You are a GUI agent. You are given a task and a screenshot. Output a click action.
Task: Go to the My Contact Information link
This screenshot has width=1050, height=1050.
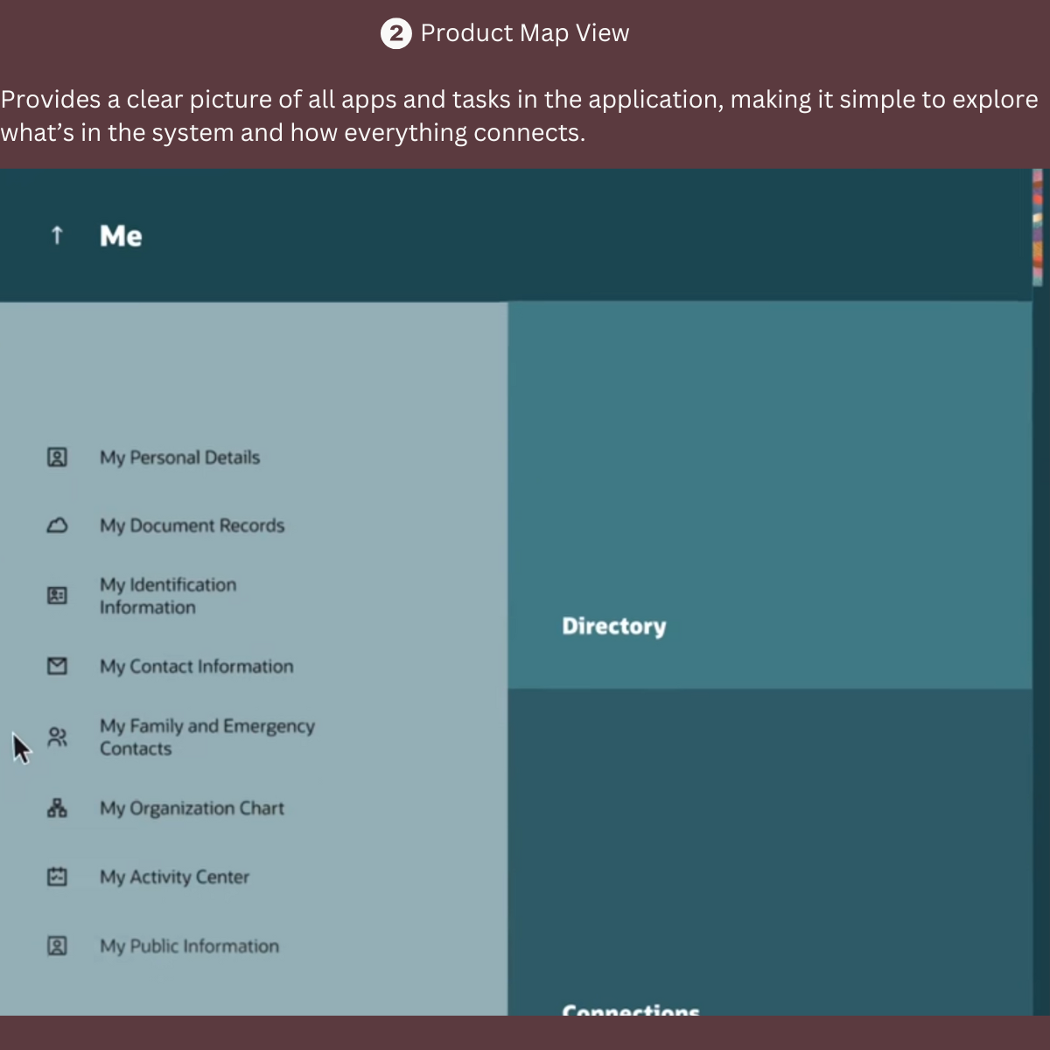196,667
